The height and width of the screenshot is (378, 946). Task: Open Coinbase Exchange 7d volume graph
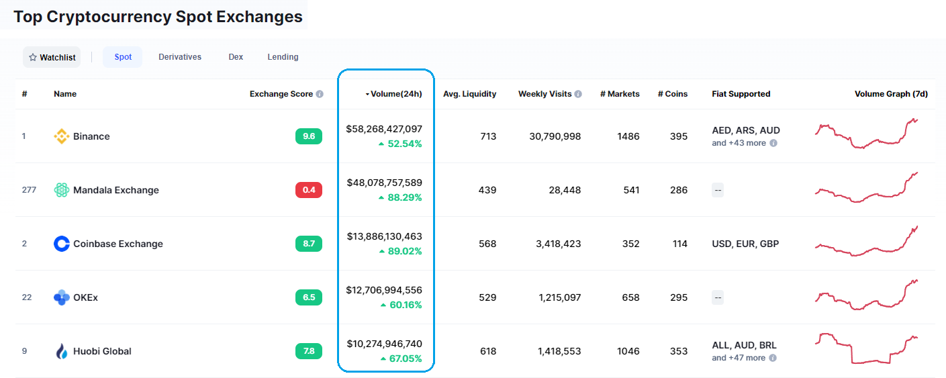[866, 243]
